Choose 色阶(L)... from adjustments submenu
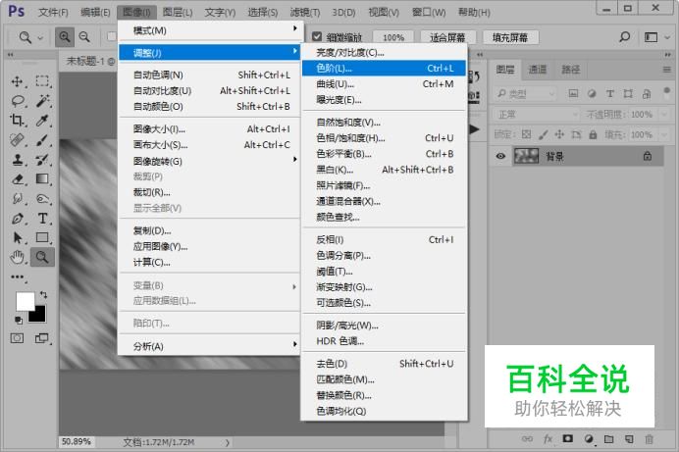 click(x=384, y=69)
